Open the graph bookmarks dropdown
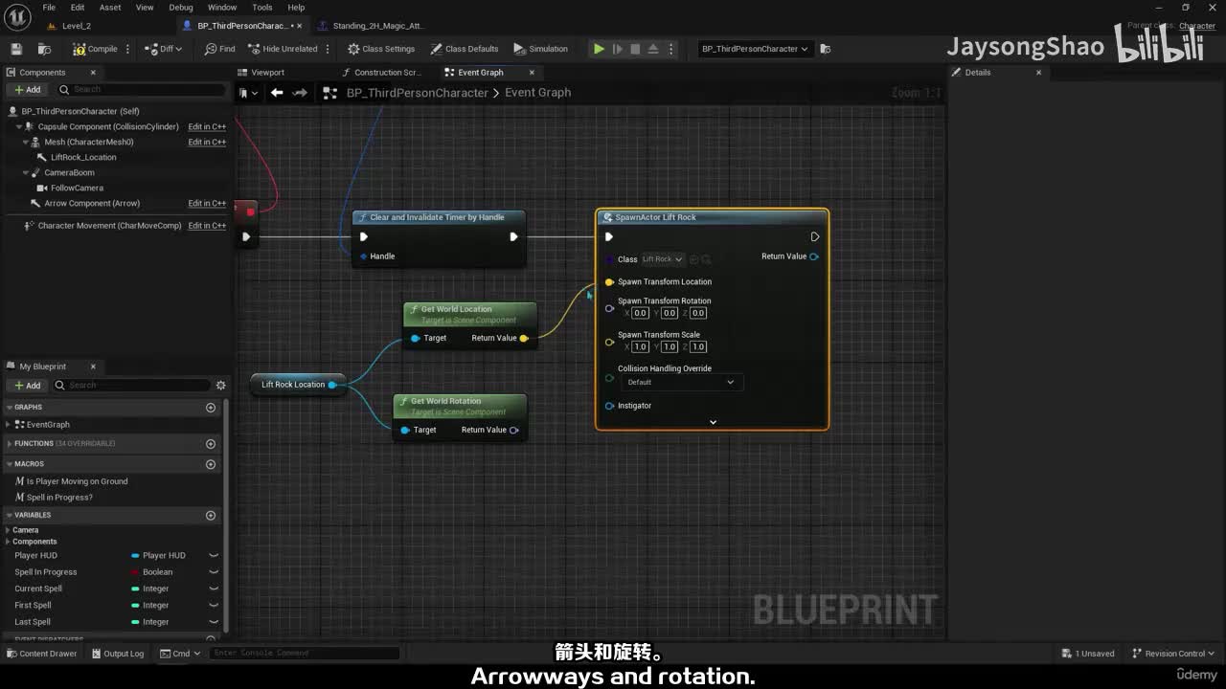The height and width of the screenshot is (689, 1226). tap(248, 93)
